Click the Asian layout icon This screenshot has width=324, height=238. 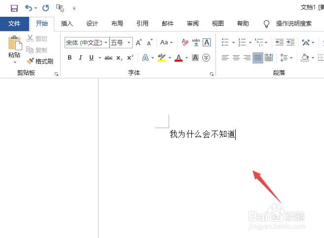tap(306, 42)
